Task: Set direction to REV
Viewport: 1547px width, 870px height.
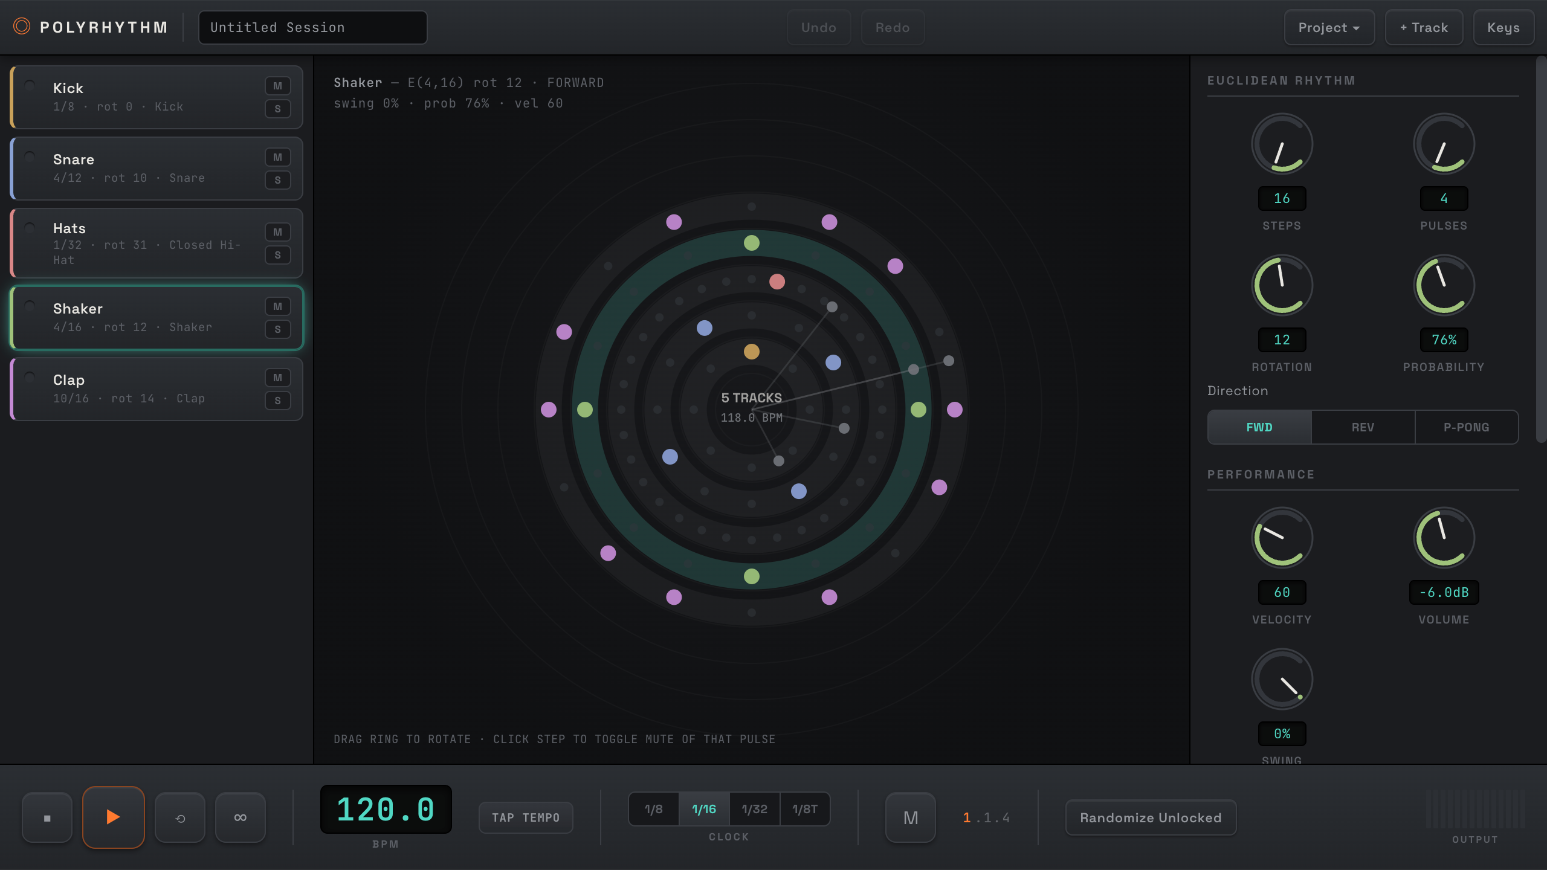Action: [x=1363, y=427]
